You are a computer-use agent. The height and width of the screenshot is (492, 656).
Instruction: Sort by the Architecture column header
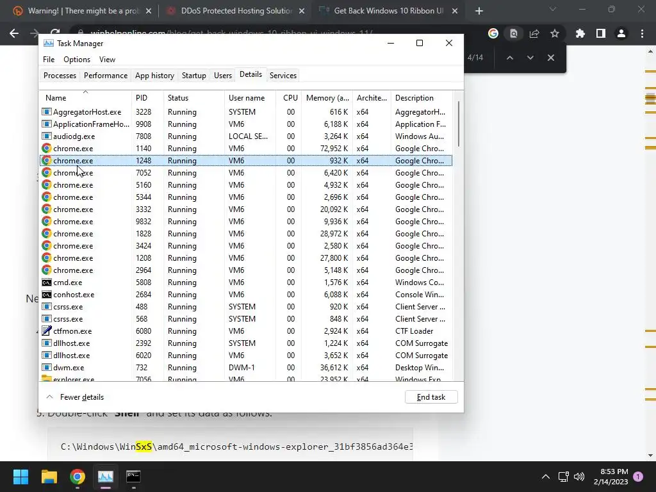click(372, 97)
